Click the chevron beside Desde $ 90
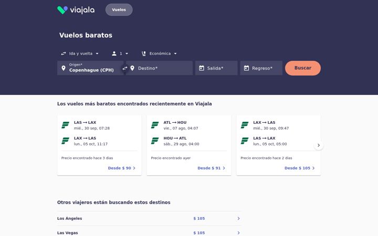Viewport: 378px width, 236px height. (x=134, y=168)
